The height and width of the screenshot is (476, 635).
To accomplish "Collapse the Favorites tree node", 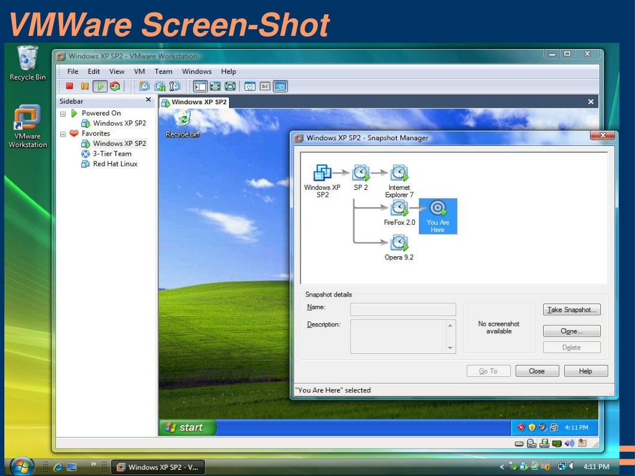I will tap(63, 134).
